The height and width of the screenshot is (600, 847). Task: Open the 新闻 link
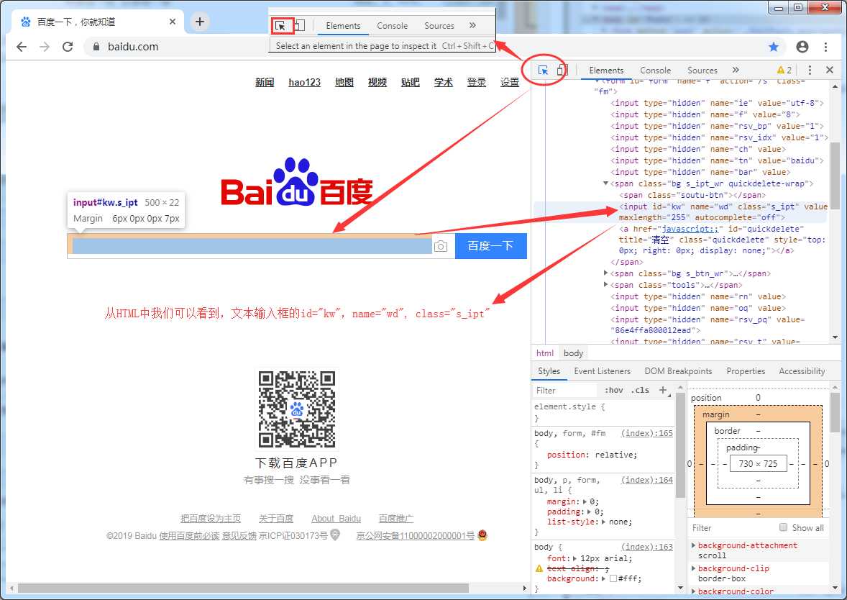(265, 82)
